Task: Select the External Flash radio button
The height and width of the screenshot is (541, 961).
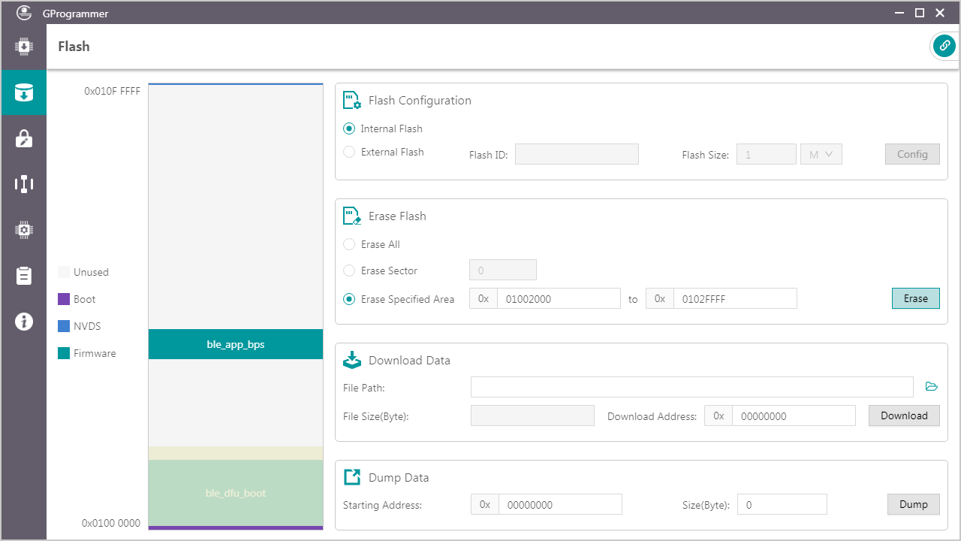Action: coord(349,152)
